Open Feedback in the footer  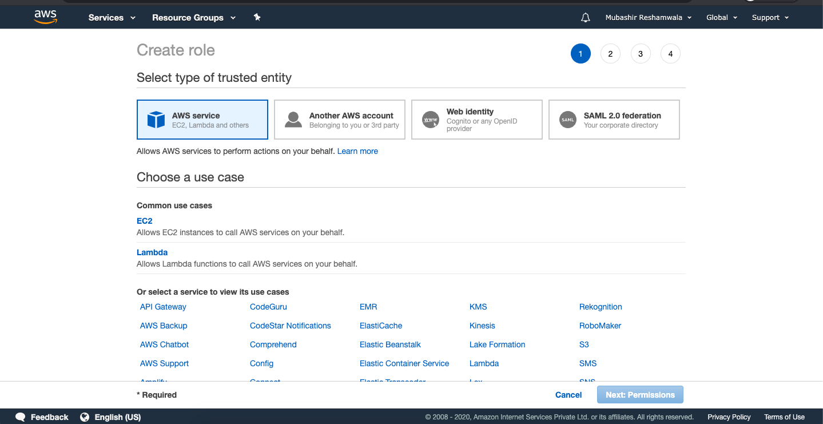pos(49,417)
